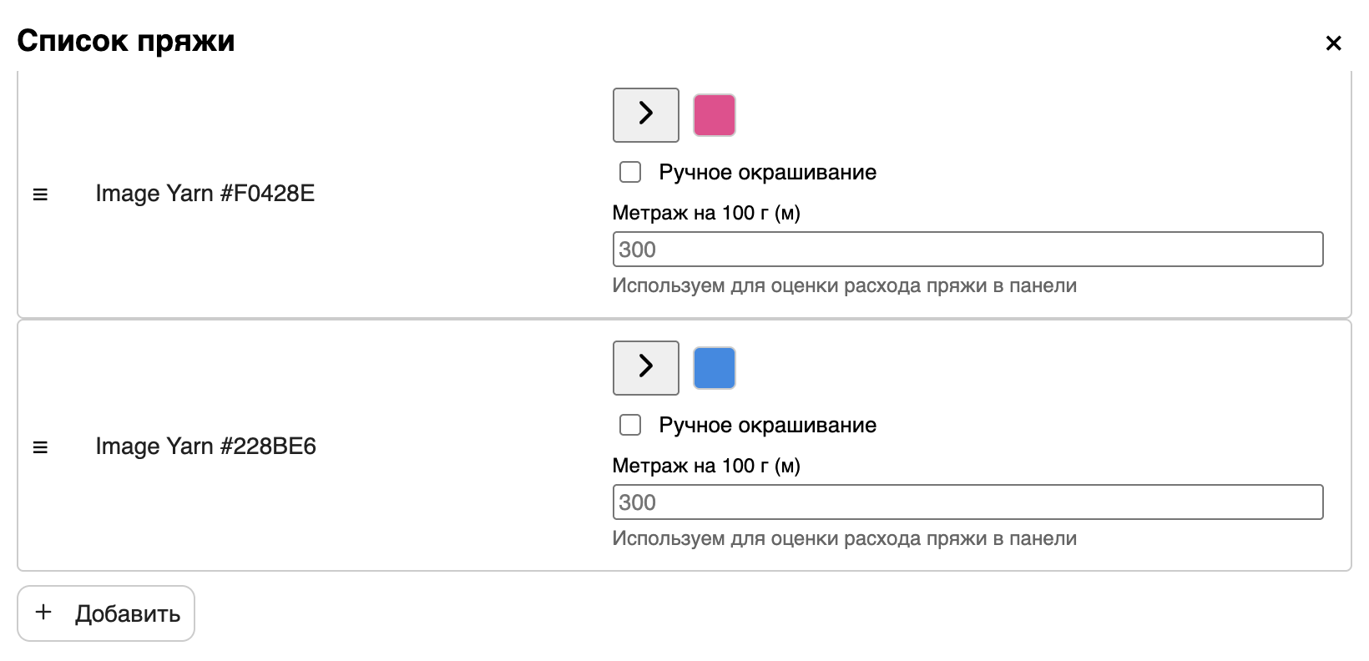Click the plus icon on the Добавить button
Screen dimensions: 1369x661
point(42,613)
